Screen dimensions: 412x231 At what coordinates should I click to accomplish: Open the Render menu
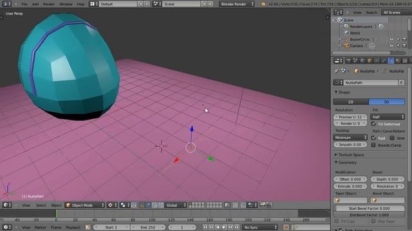pos(49,4)
